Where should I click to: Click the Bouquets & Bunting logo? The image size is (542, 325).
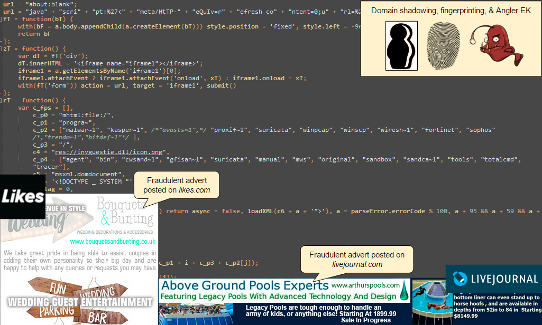(x=126, y=211)
